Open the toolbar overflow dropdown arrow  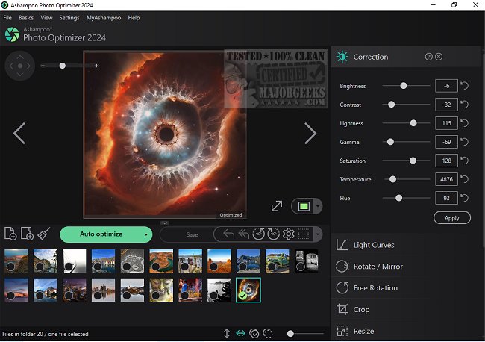pos(318,234)
